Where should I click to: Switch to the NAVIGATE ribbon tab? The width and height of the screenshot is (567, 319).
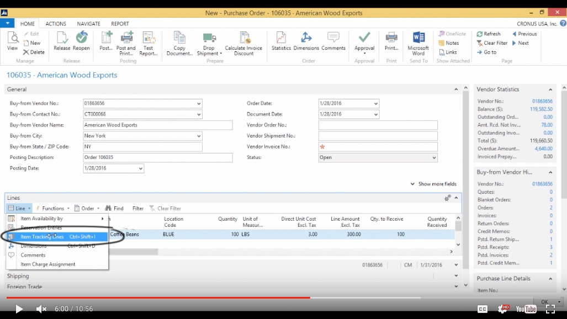click(88, 24)
